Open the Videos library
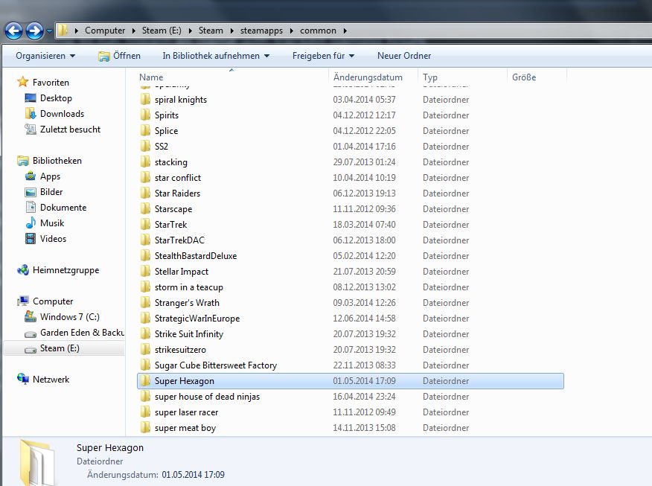This screenshot has width=652, height=486. point(53,239)
